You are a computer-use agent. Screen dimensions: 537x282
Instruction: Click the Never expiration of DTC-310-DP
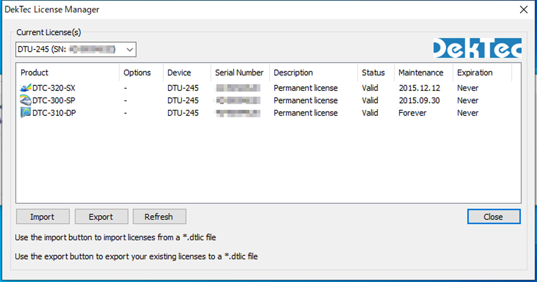coord(468,113)
